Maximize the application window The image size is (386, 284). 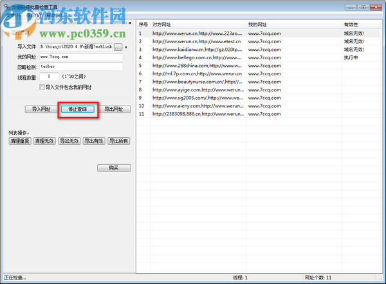pyautogui.click(x=363, y=7)
